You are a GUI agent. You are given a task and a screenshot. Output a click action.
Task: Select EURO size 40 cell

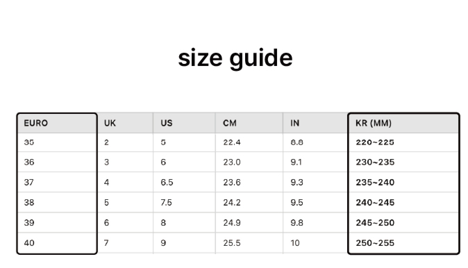pos(29,243)
